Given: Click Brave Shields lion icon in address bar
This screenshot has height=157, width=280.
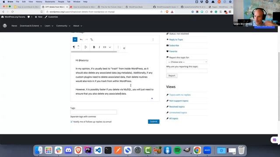Looking at the screenshot, I should 167,12.
